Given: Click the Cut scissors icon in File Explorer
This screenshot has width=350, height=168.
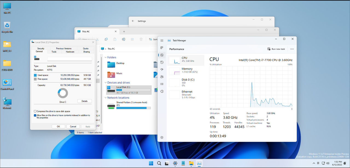Looking at the screenshot, I should pyautogui.click(x=97, y=39).
